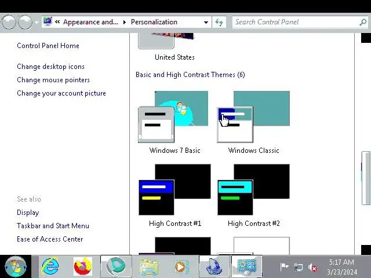Select the High Contrast #2 theme
This screenshot has height=278, width=371.
(253, 196)
